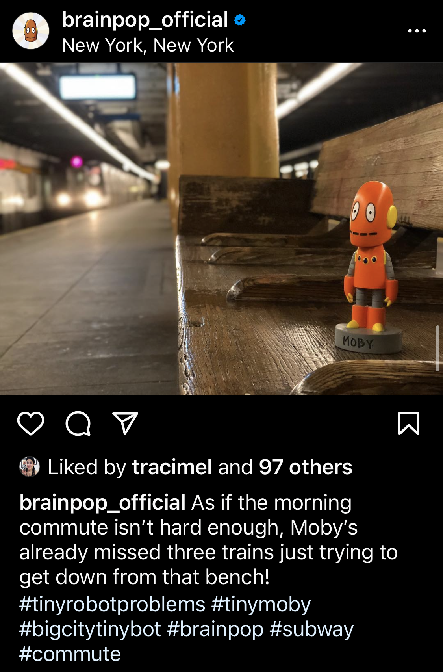Open the three-dot more options menu
This screenshot has width=443, height=672.
[x=417, y=31]
